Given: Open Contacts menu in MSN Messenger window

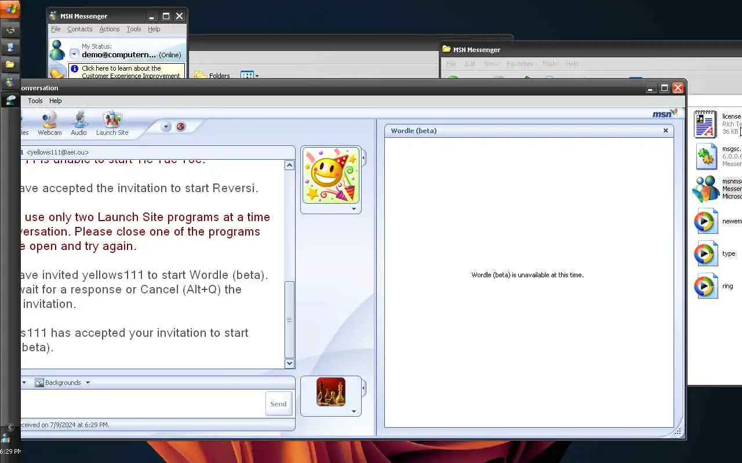Looking at the screenshot, I should pos(80,29).
